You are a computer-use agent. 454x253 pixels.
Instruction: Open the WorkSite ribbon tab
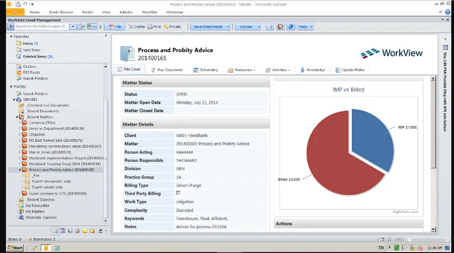tap(149, 12)
